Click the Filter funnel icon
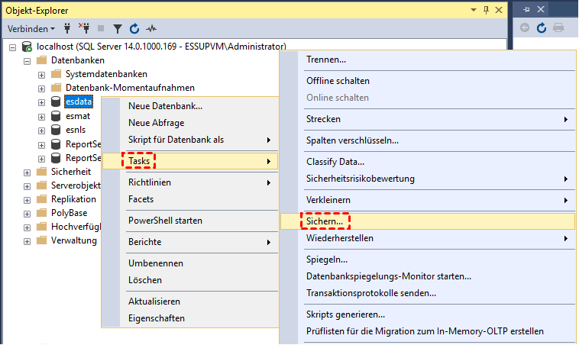579x345 pixels. [118, 28]
